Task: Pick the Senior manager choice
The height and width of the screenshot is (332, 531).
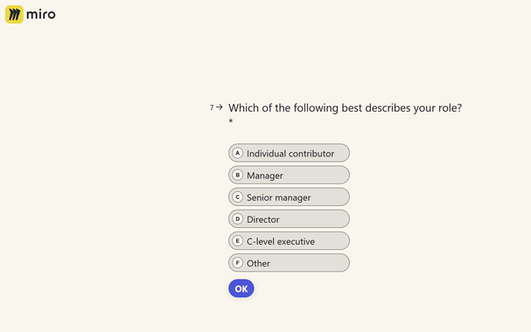Action: [289, 197]
